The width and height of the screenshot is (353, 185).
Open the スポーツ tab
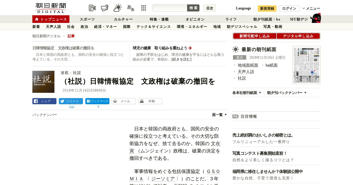tap(87, 19)
